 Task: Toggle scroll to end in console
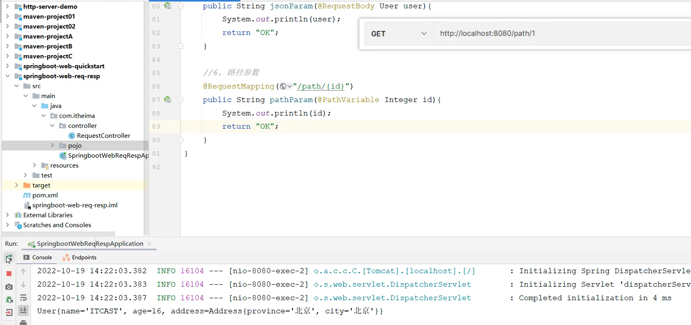tap(23, 310)
